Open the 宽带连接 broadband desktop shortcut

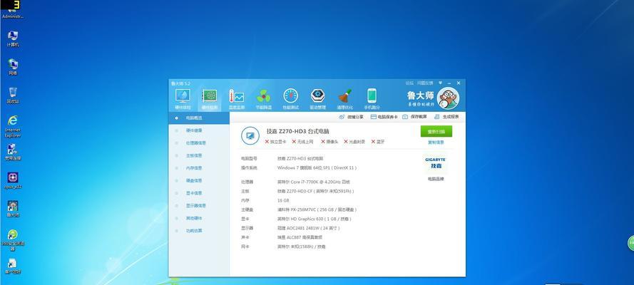(13, 152)
